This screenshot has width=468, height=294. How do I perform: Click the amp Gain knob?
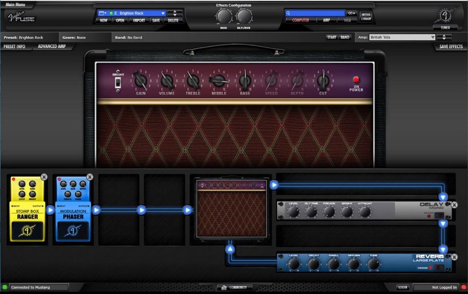tap(140, 81)
